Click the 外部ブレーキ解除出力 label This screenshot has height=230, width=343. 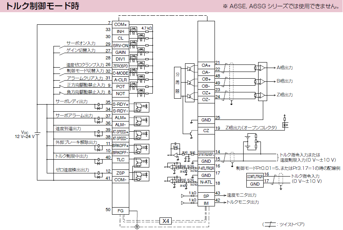coord(76,142)
